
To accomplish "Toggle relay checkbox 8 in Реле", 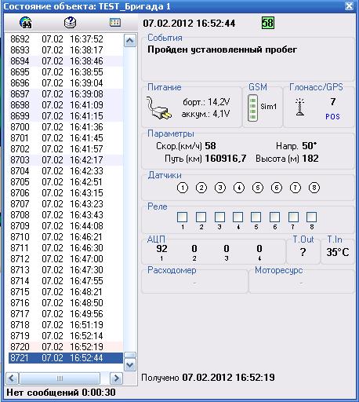I will click(x=311, y=217).
